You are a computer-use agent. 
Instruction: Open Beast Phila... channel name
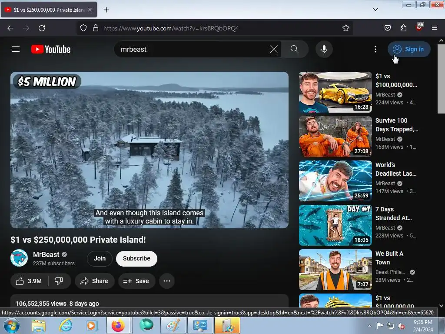[390, 272]
